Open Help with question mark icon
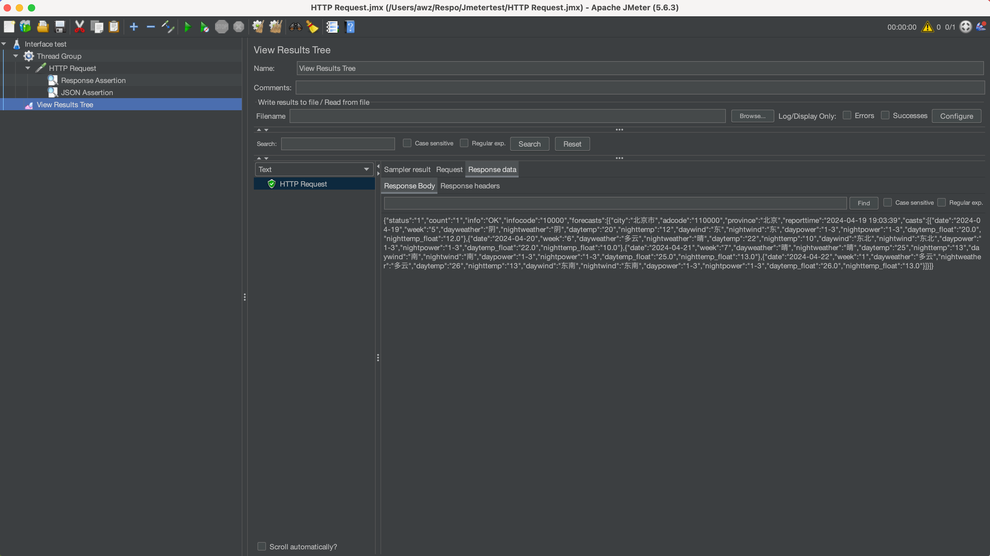This screenshot has width=990, height=556. click(350, 27)
